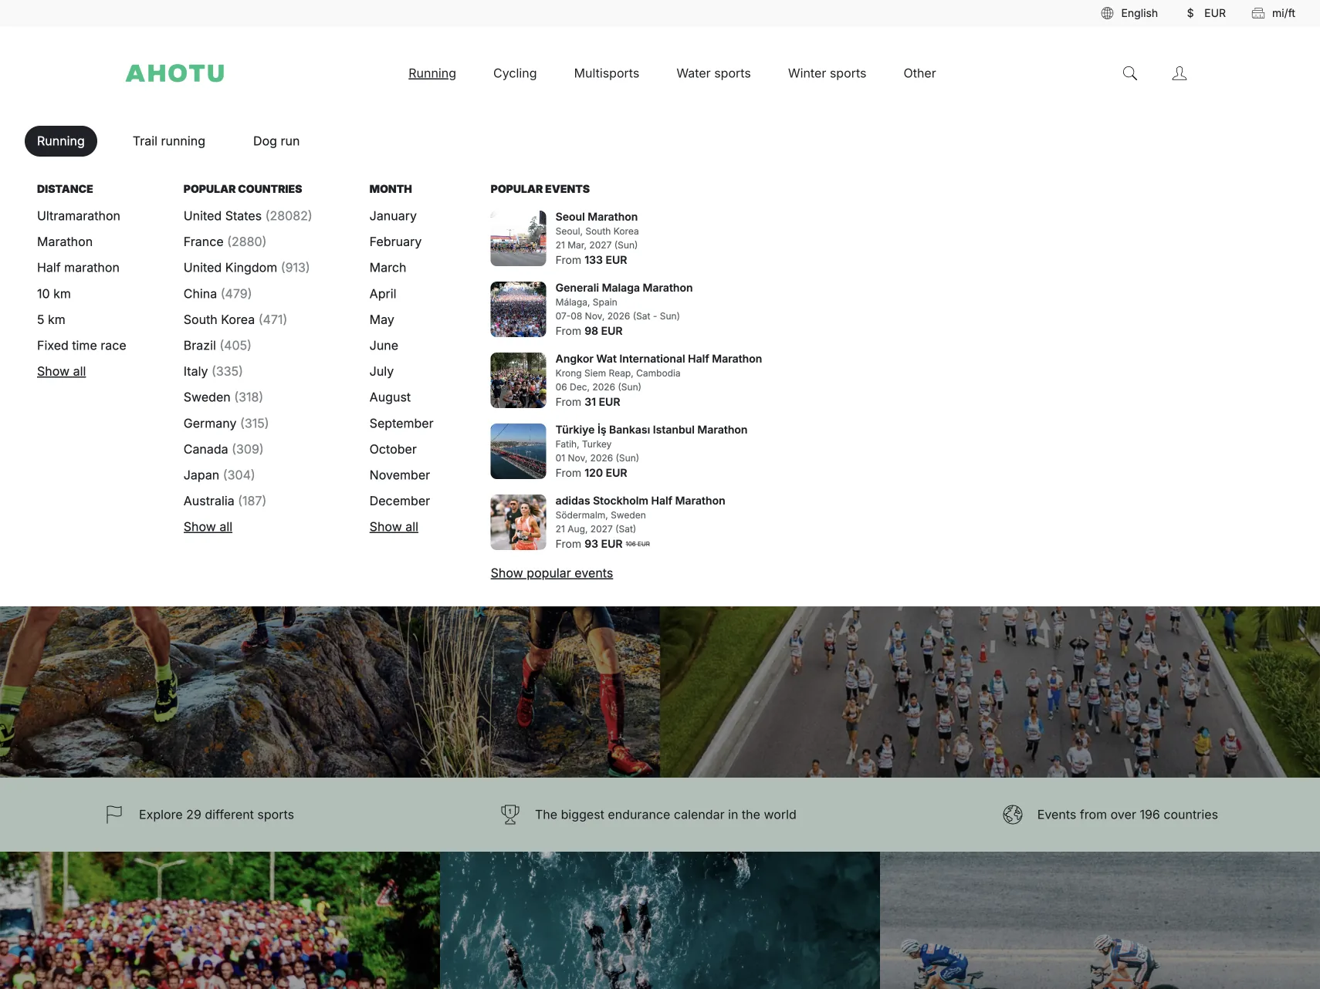This screenshot has height=989, width=1320.
Task: Open the mi/ft units selector
Action: (1284, 13)
